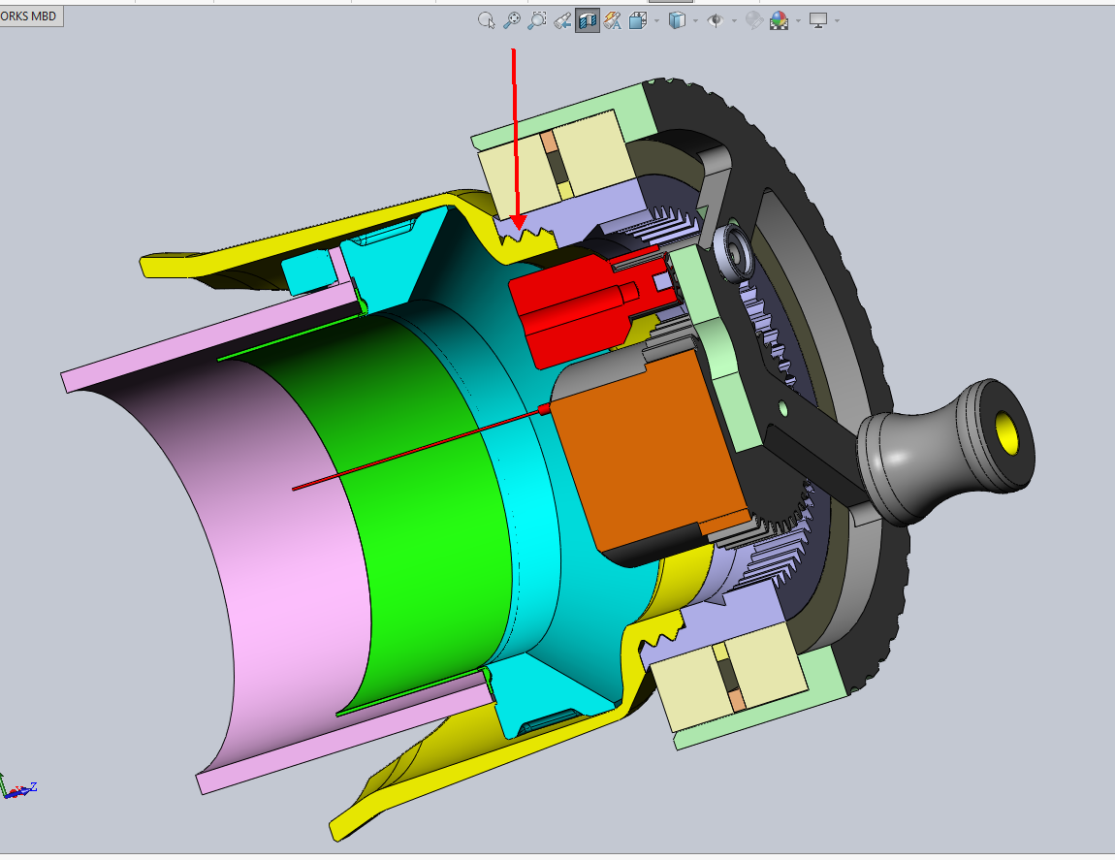This screenshot has width=1115, height=860.
Task: Click the View Orientation cube icon
Action: 638,20
